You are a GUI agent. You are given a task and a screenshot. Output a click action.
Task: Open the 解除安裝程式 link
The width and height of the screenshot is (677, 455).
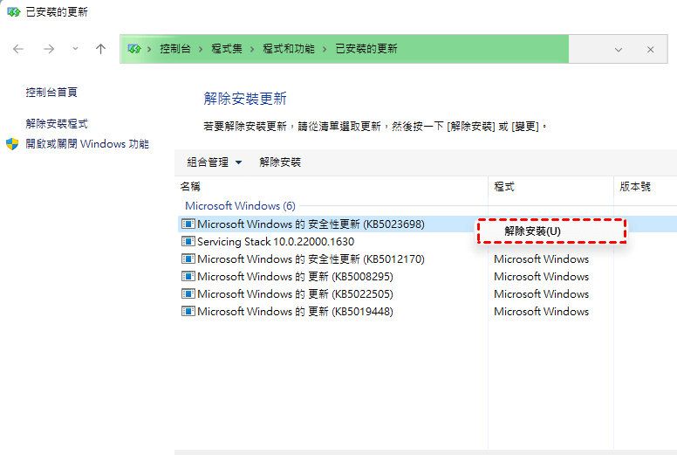pos(57,124)
